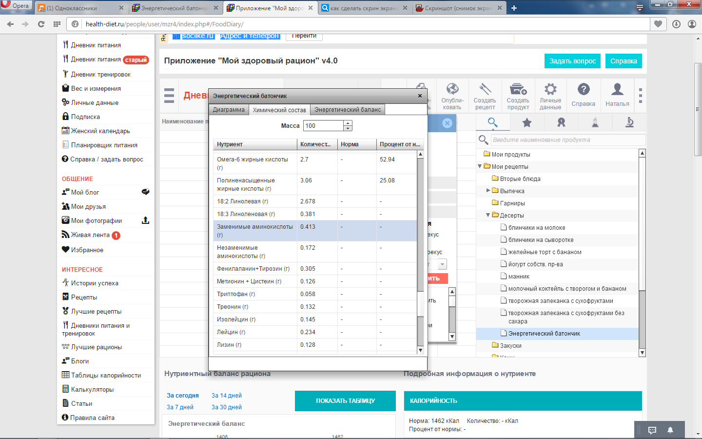Expand the Выпечка folder
The image size is (702, 439).
[488, 191]
